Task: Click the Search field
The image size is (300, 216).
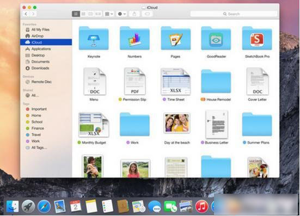Action: [x=234, y=14]
